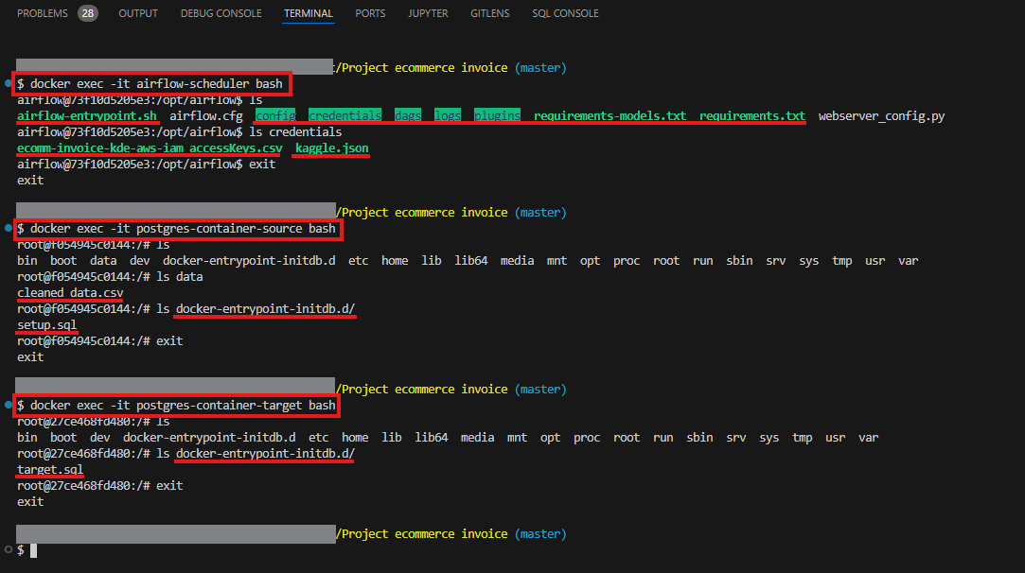Click the requirements.txt file name
The image size is (1025, 573).
pyautogui.click(x=752, y=115)
